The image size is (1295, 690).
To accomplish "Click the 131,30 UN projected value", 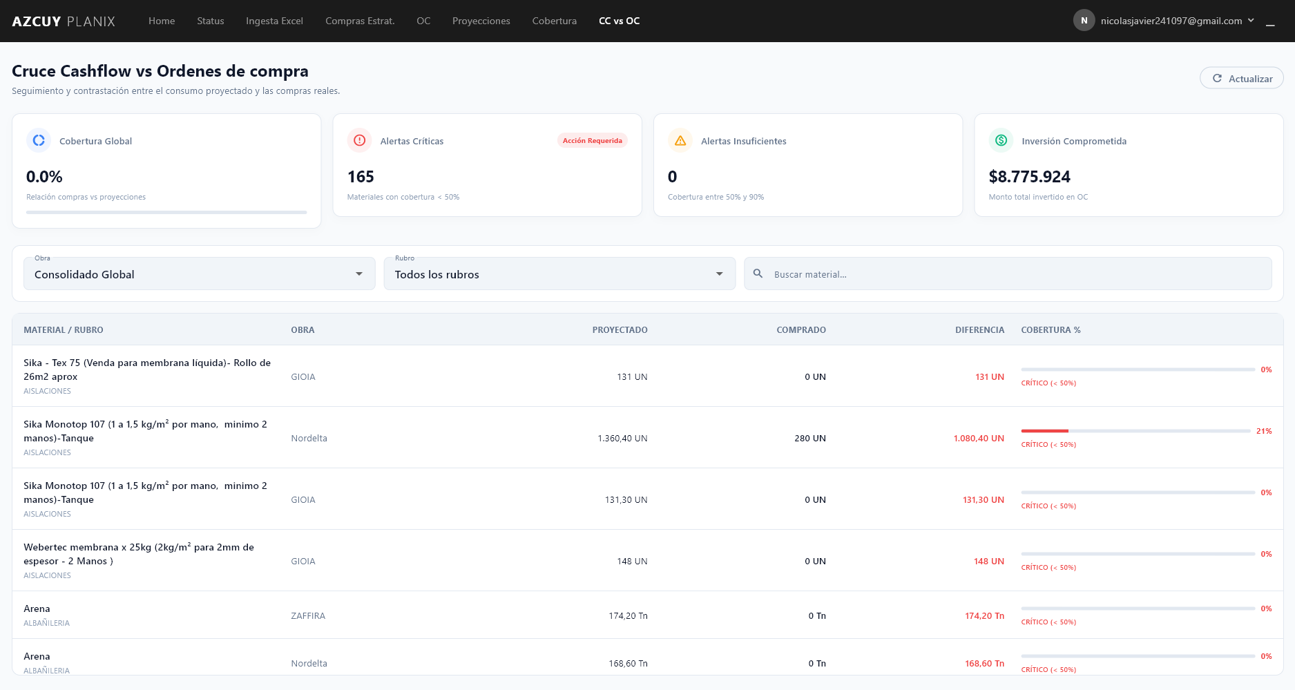I will tap(626, 499).
